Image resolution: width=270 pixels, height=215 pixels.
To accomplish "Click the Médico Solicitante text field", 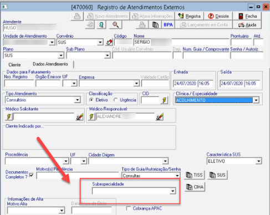I will click(x=44, y=116).
